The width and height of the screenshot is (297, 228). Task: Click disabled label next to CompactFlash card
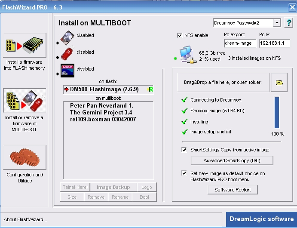pyautogui.click(x=85, y=69)
